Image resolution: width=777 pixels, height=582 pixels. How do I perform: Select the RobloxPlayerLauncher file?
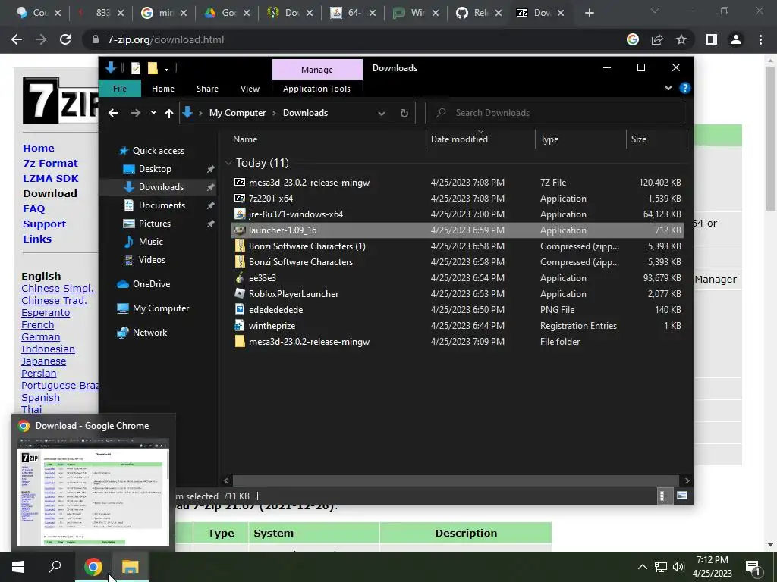coord(457,294)
